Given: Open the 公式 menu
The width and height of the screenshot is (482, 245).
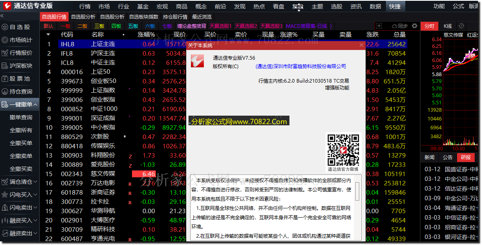Looking at the screenshot, I should [458, 6].
